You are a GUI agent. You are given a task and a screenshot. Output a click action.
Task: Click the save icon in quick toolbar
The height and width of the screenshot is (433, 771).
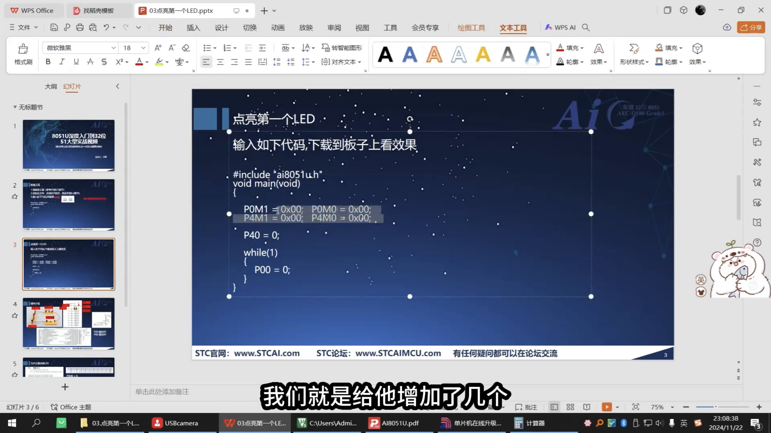click(54, 27)
